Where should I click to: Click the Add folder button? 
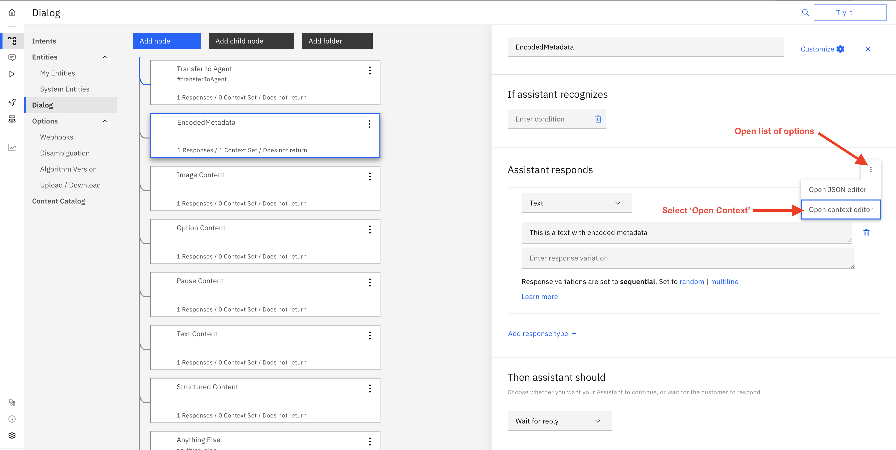click(x=337, y=41)
